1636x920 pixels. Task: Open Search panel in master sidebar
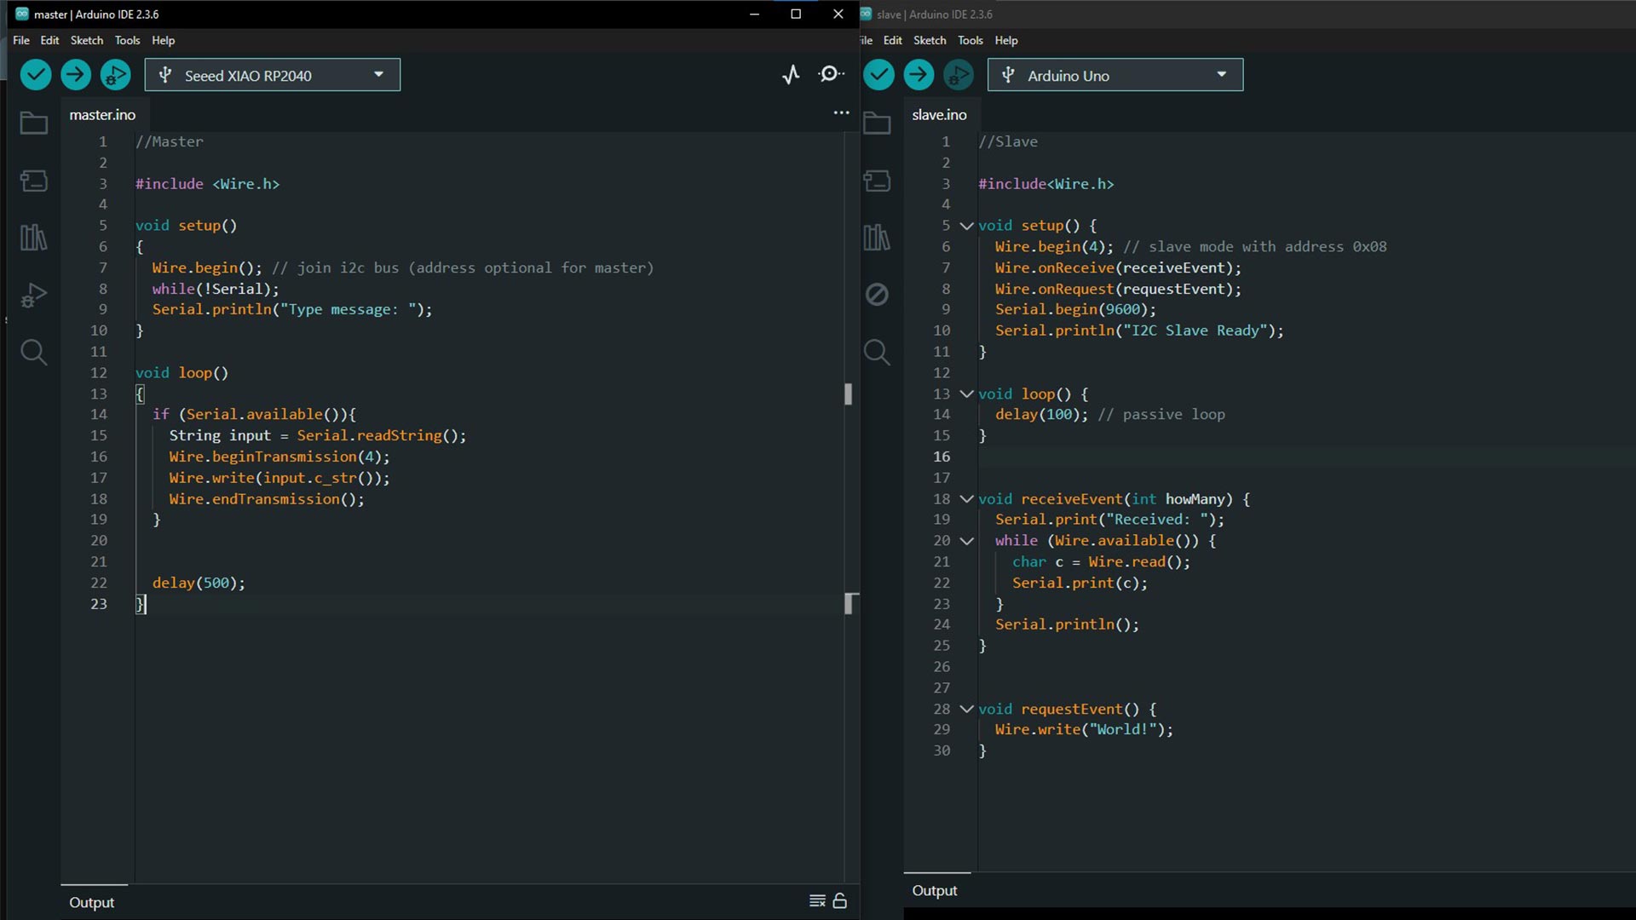pos(34,352)
